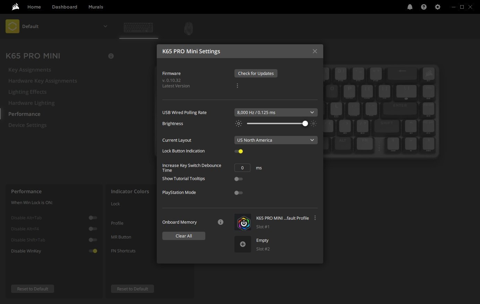Click the Onboard Memory info icon
Screen dimensions: 480x304
(x=220, y=222)
